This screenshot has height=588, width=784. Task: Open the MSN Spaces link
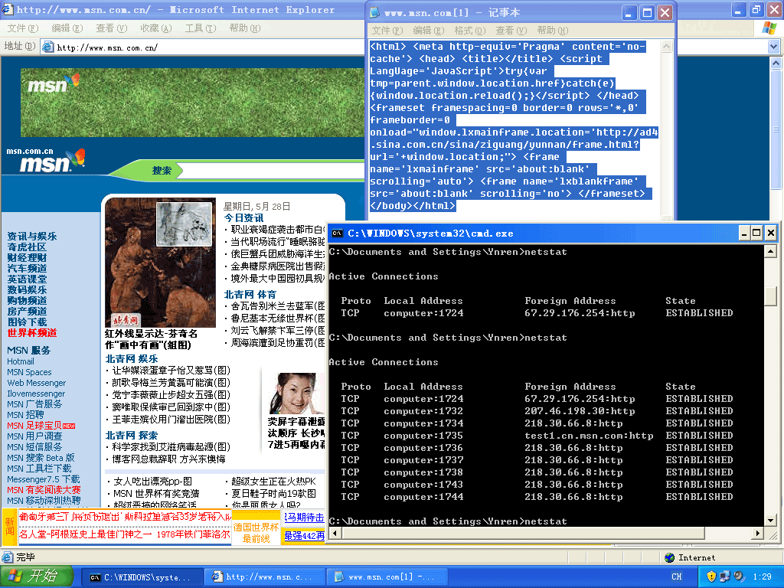(29, 372)
